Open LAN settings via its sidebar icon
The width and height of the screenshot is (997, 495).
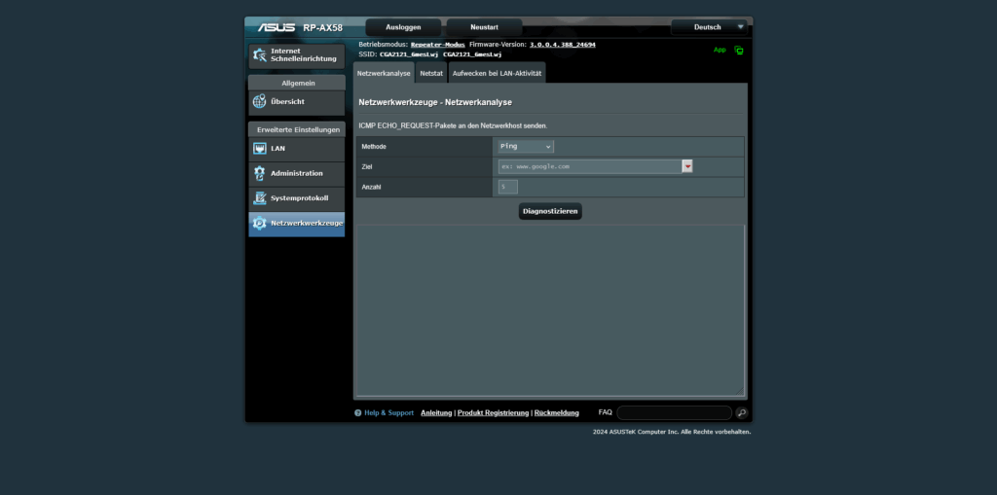click(260, 149)
